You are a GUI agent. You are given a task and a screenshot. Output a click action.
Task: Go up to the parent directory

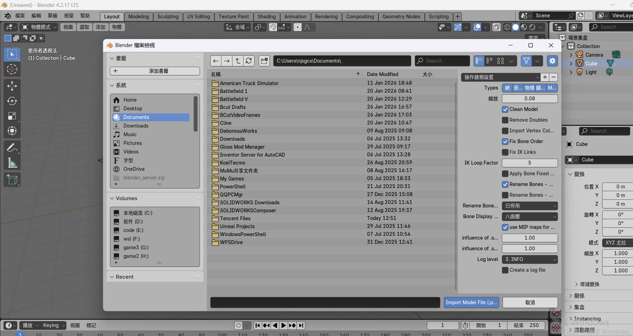coord(238,61)
